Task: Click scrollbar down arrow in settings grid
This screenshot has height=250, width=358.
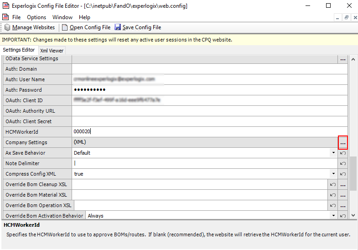Action: [x=353, y=215]
